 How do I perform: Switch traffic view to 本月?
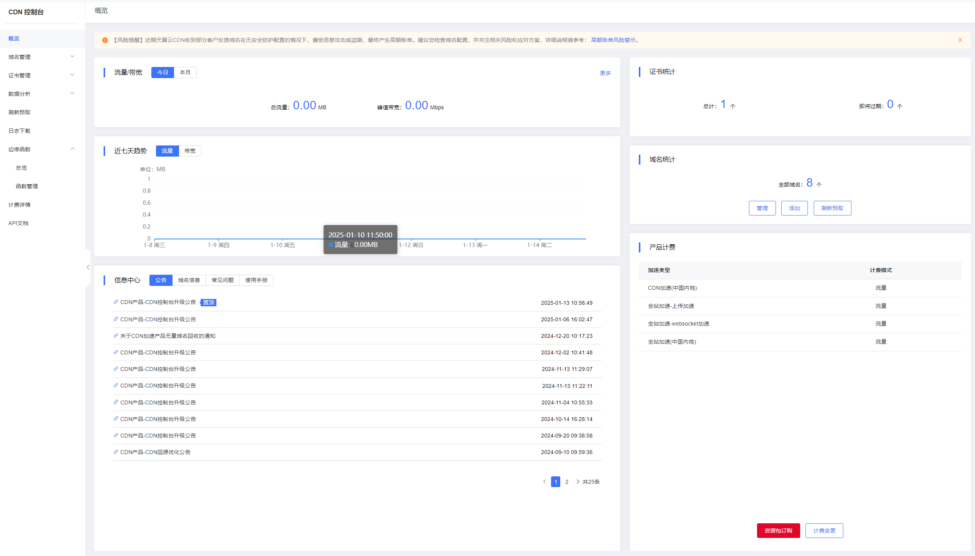pos(185,72)
